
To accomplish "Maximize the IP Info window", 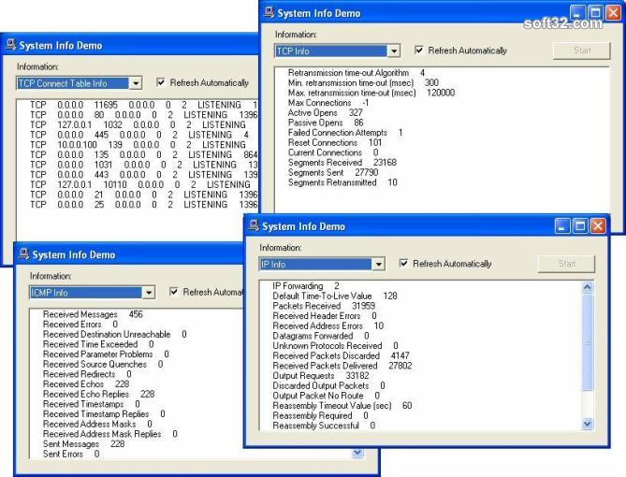I will click(x=580, y=226).
